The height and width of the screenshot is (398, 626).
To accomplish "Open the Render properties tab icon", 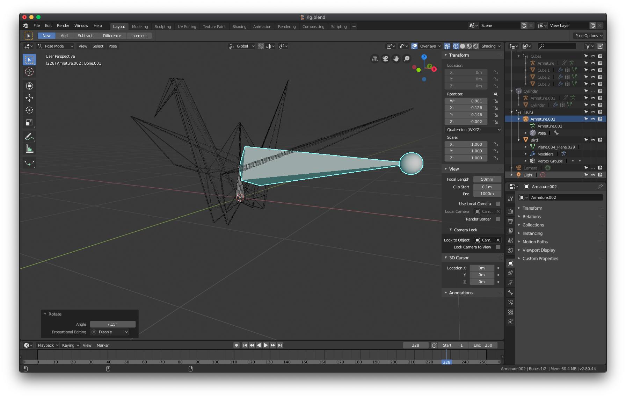I will click(510, 211).
